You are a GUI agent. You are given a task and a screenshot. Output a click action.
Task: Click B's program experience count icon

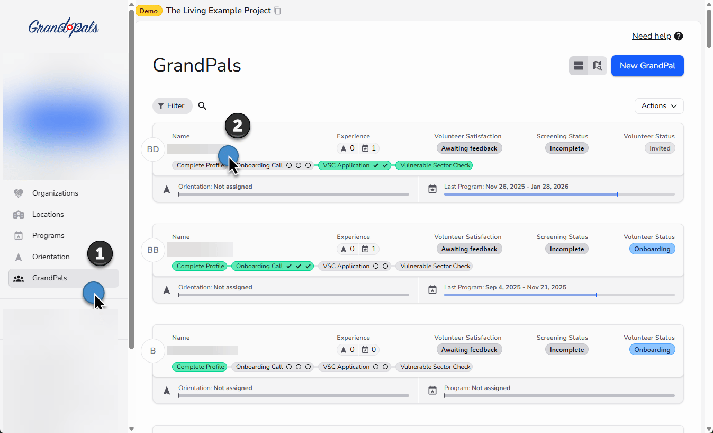(x=365, y=350)
